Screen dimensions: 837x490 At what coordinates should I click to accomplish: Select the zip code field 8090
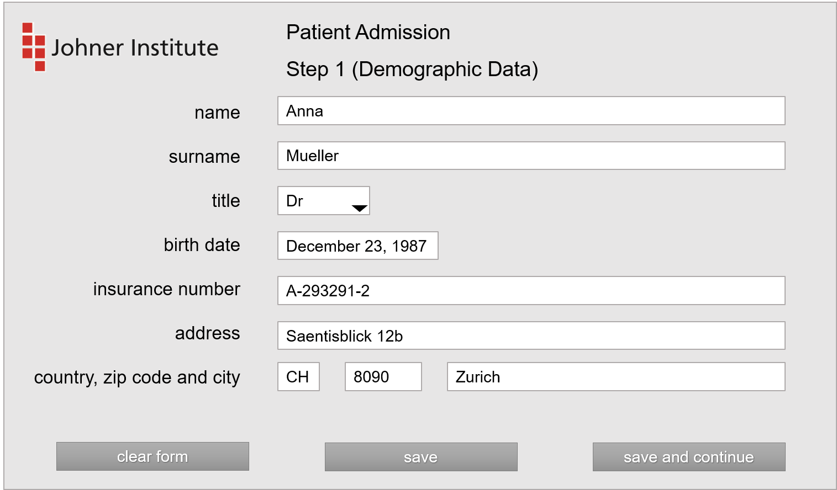click(x=383, y=377)
